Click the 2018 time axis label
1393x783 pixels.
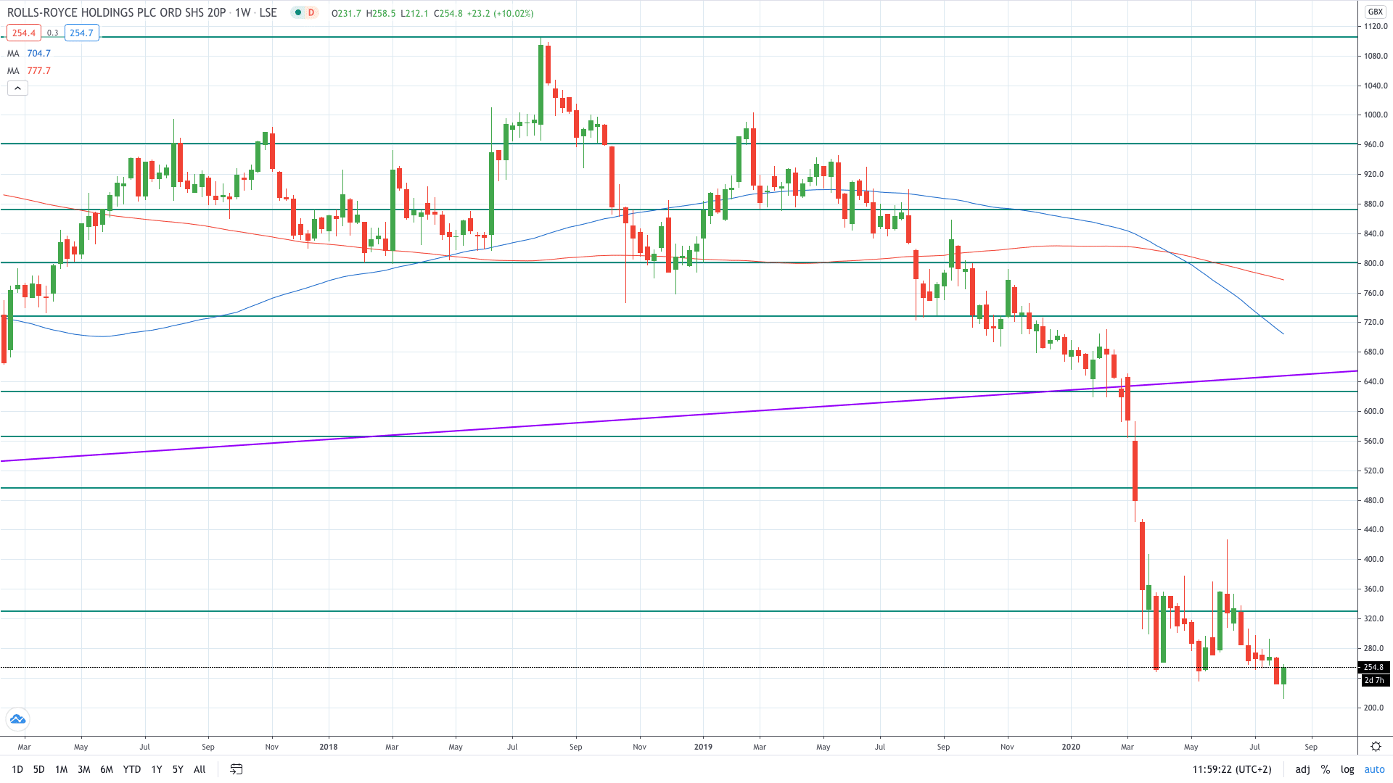(x=329, y=747)
